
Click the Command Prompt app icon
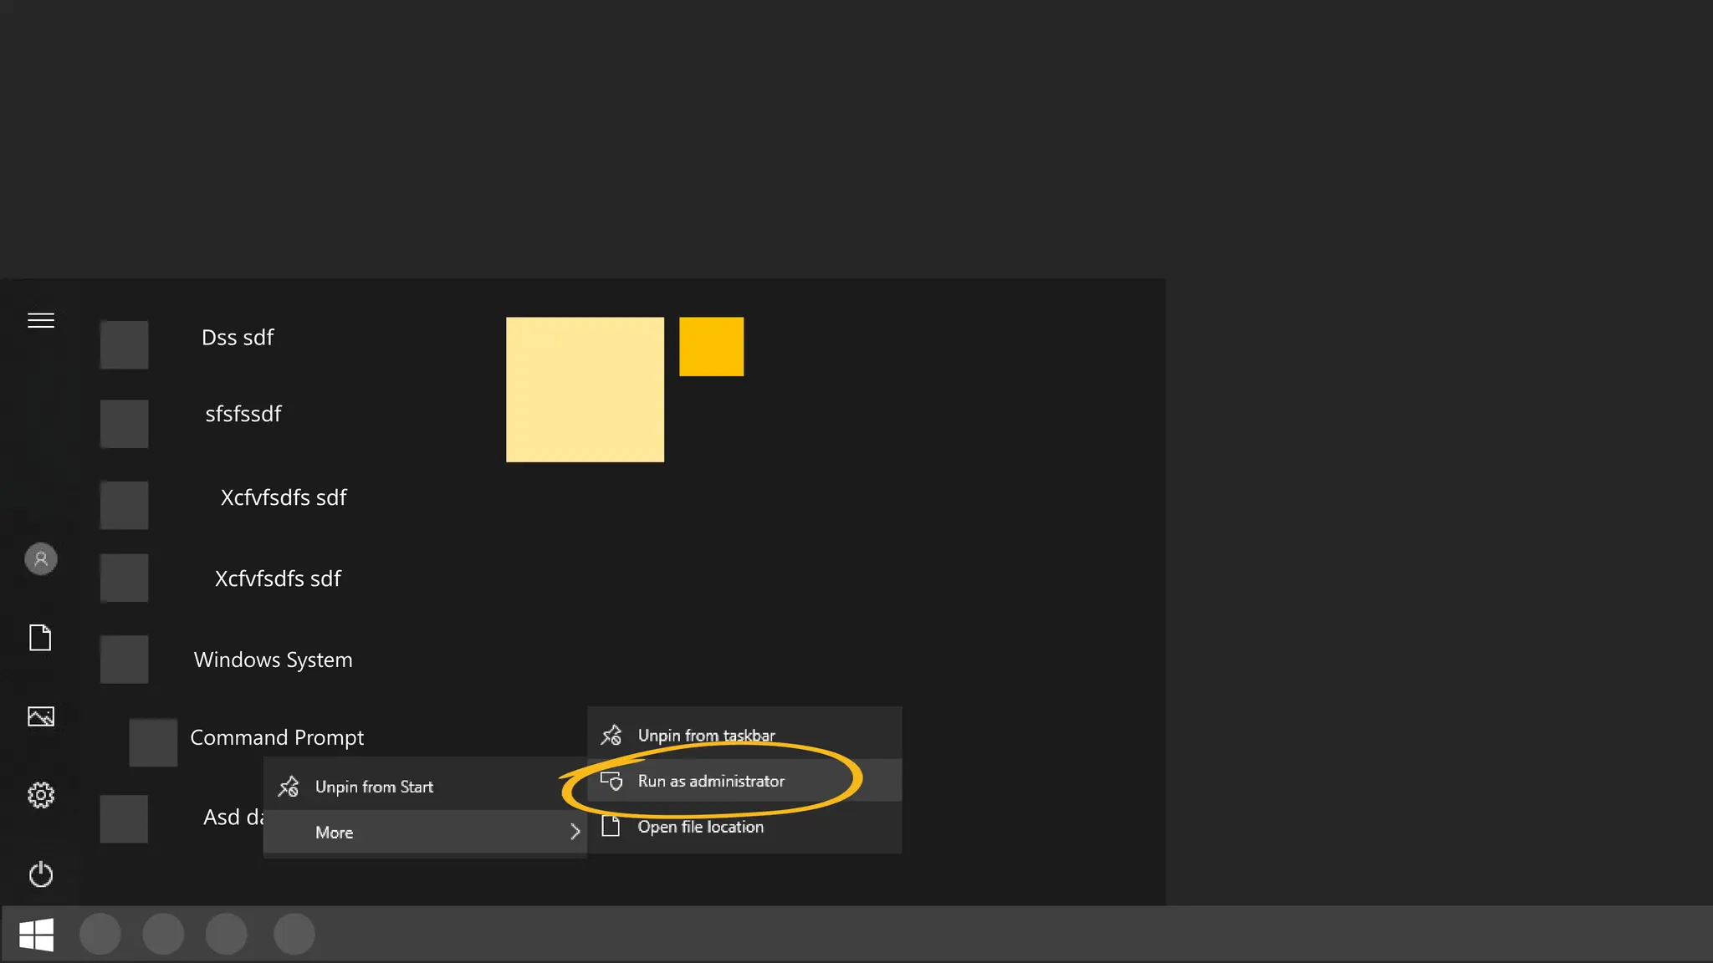(x=153, y=742)
